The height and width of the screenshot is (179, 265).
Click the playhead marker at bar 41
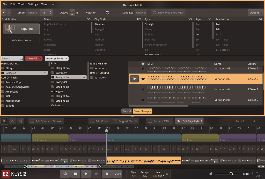coord(106,131)
